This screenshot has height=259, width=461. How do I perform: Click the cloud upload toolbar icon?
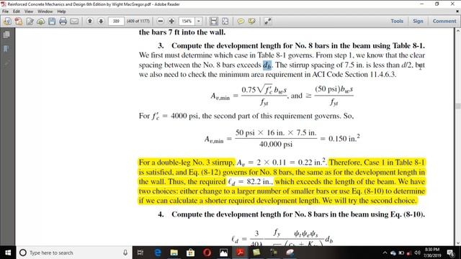[x=41, y=21]
